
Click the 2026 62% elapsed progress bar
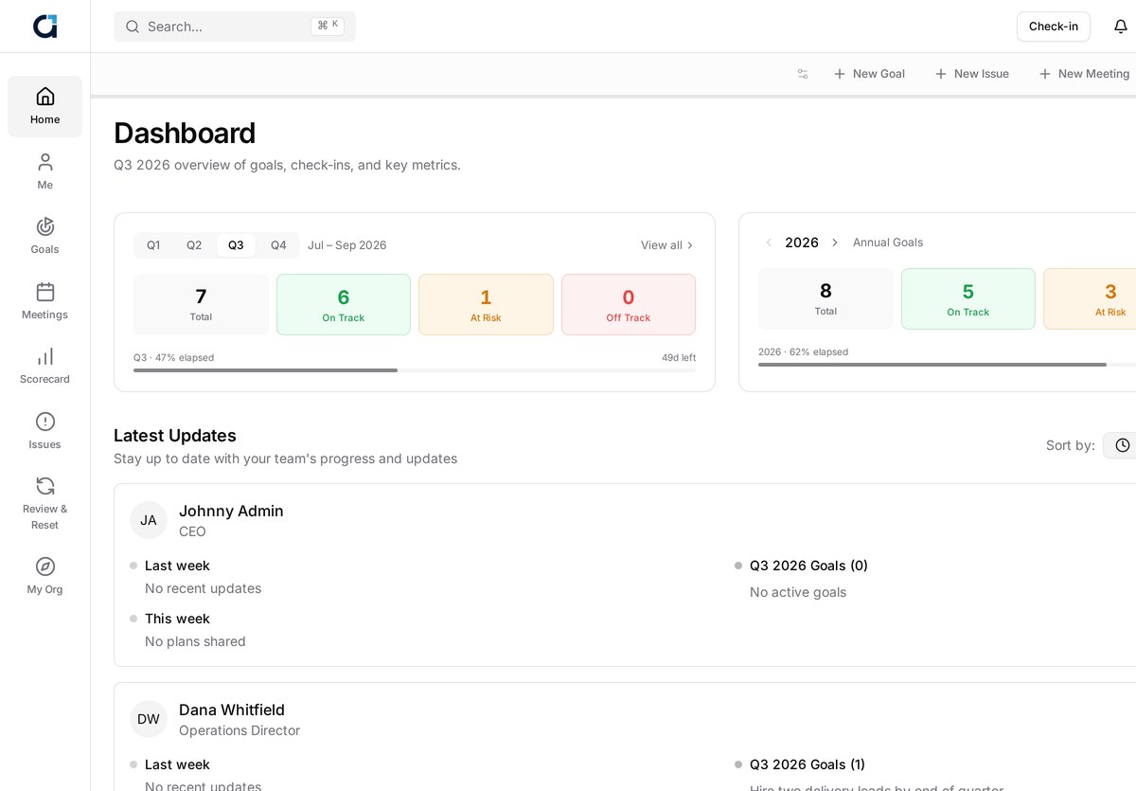click(947, 365)
